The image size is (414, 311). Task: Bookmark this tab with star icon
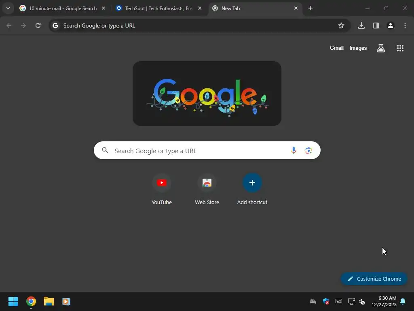341,26
